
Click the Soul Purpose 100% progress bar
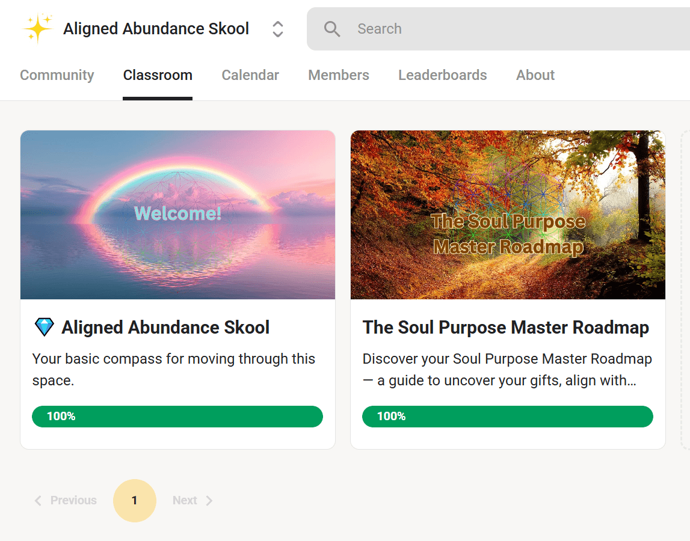(508, 417)
